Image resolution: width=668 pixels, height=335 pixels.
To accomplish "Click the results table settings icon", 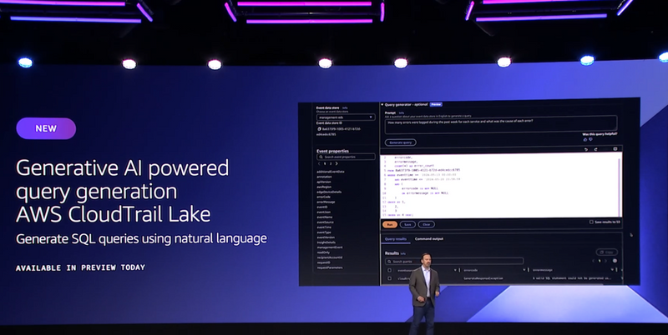I will [x=615, y=262].
